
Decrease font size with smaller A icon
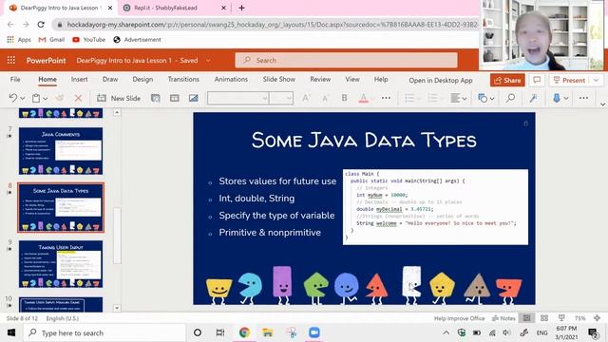325,98
